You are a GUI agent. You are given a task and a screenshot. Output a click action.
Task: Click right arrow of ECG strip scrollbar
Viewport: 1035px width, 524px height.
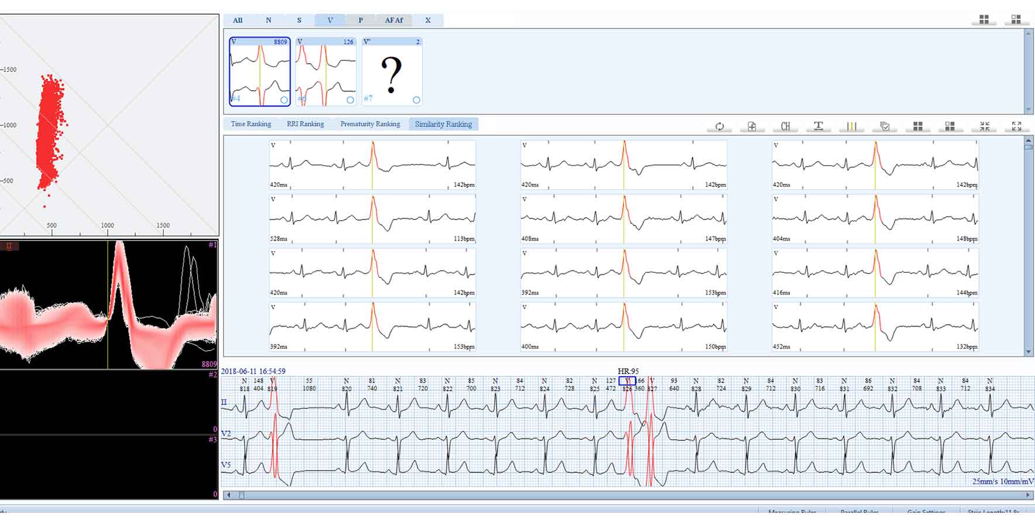[x=1029, y=495]
